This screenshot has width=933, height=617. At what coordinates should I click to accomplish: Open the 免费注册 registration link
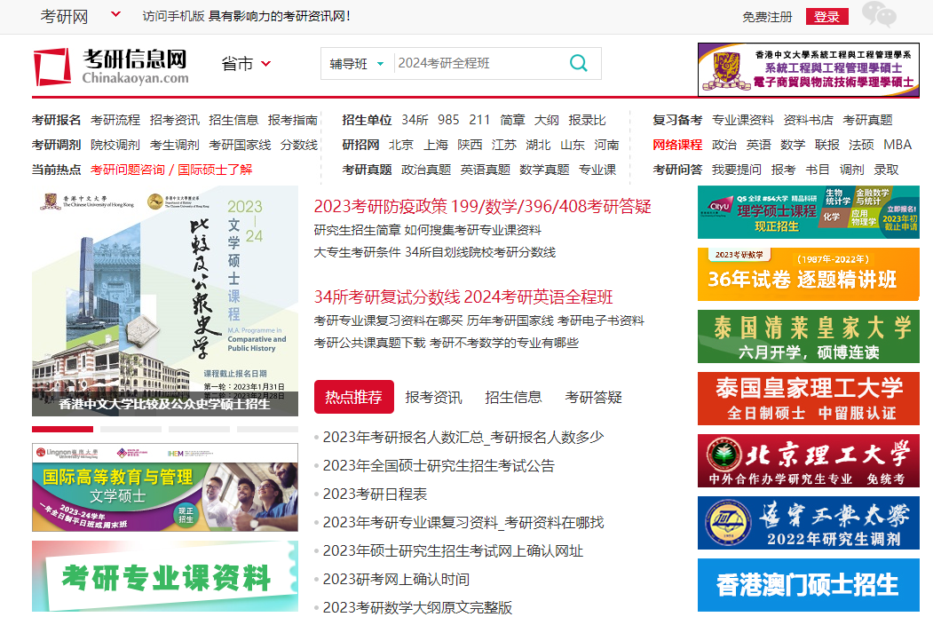tap(768, 17)
